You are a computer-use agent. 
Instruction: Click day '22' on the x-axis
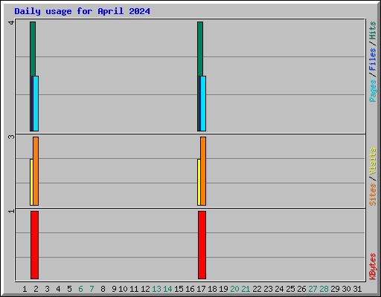point(257,289)
